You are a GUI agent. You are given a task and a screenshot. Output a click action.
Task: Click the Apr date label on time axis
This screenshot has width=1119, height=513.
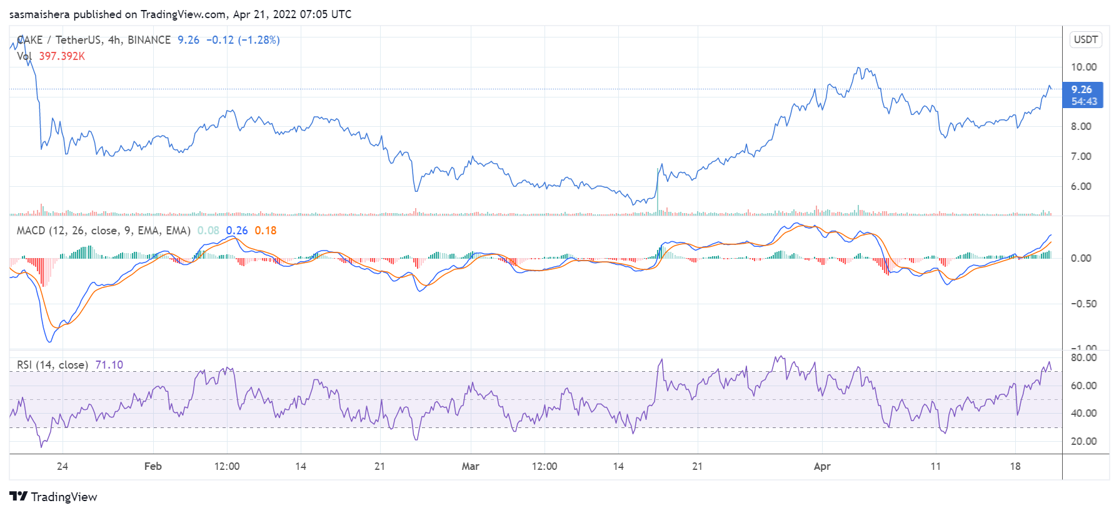[x=822, y=466]
